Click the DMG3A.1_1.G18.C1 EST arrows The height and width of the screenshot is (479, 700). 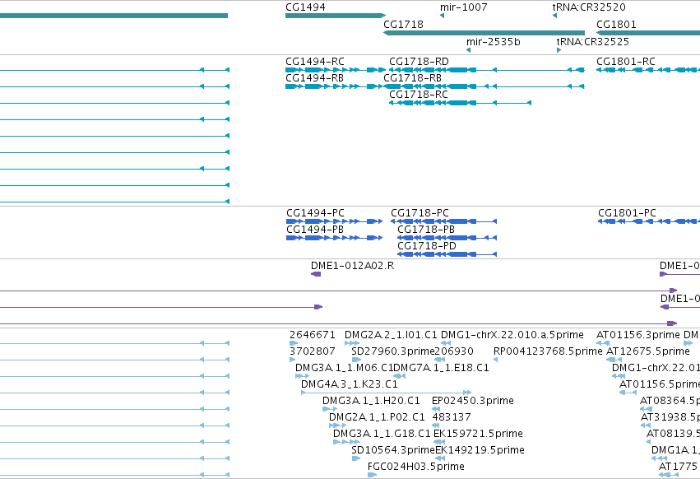point(346,442)
